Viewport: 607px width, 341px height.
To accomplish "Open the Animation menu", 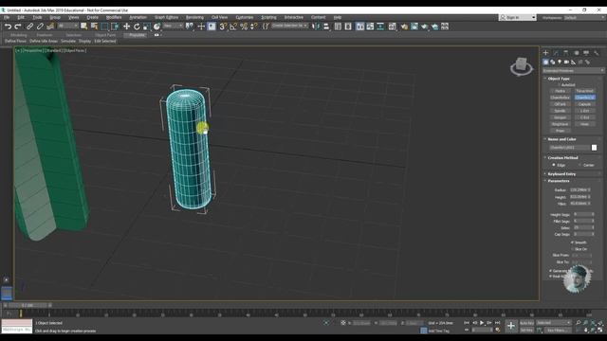I will pos(138,17).
